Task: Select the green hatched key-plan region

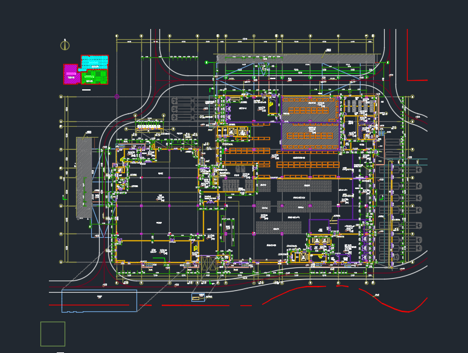Action: [95, 77]
